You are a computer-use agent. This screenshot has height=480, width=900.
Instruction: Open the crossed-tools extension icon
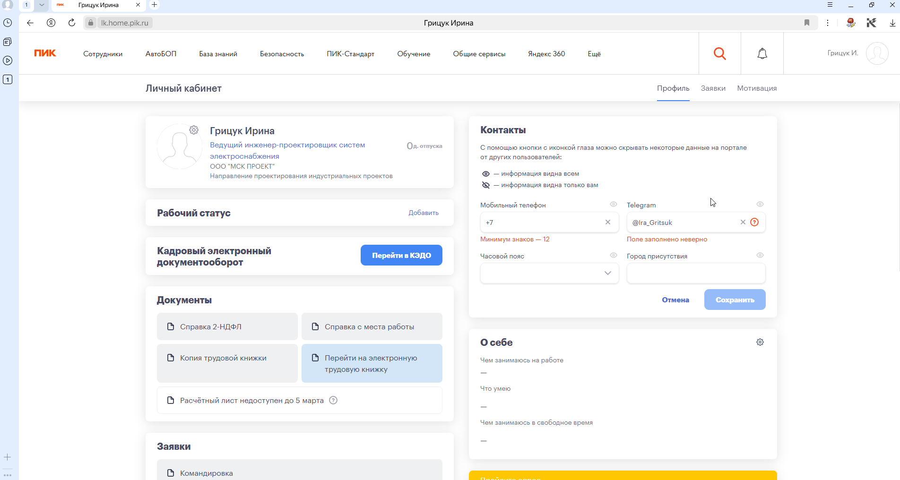[872, 23]
